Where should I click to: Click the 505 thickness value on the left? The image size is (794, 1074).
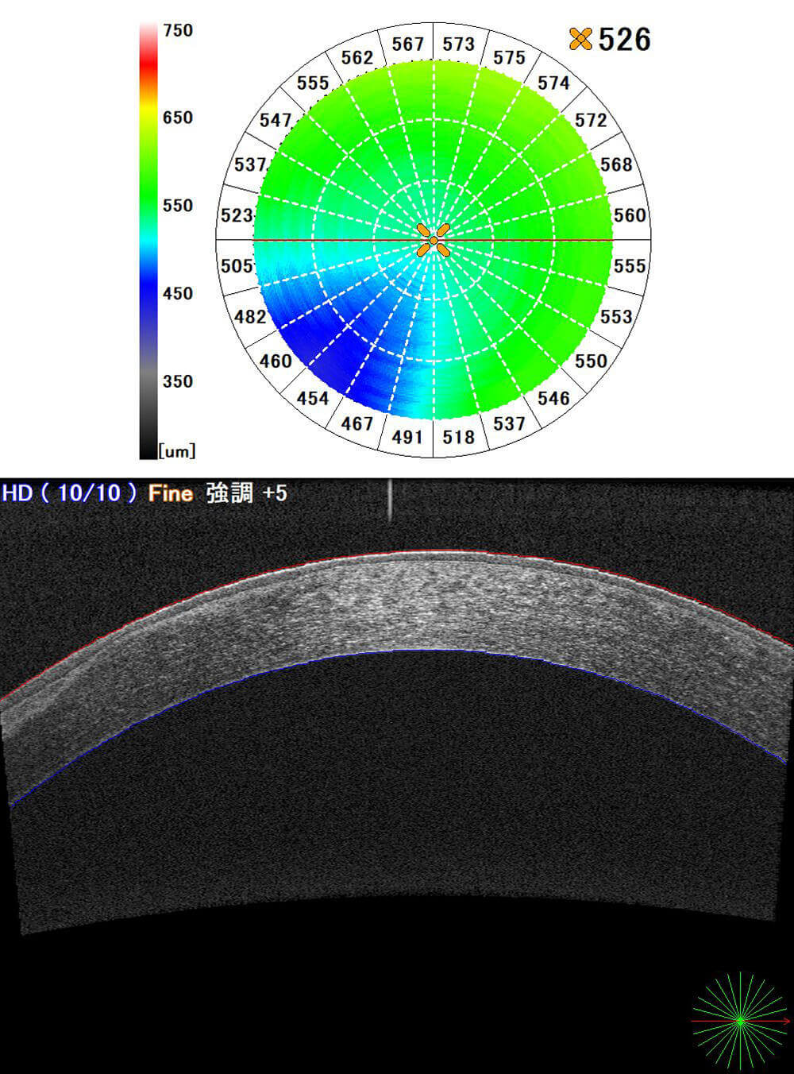[x=237, y=265]
